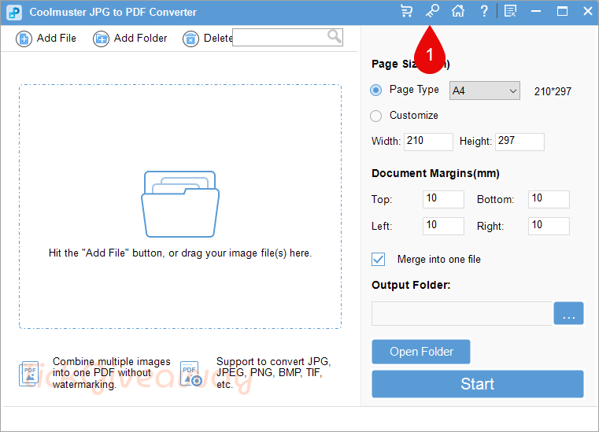Click the Delete toolbar button
Viewport: 599px width, 432px height.
pos(208,39)
